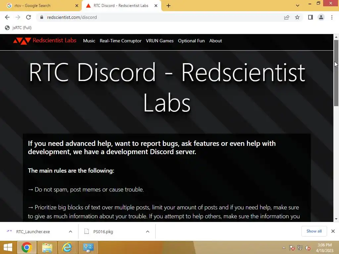
Task: Open the Chrome profile avatar
Action: [321, 17]
